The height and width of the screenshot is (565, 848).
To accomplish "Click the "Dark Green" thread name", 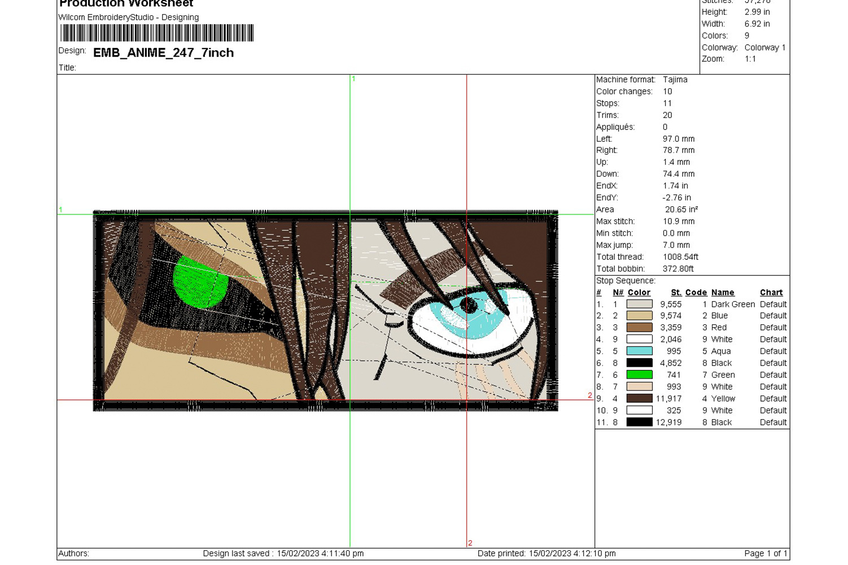I will tap(733, 304).
